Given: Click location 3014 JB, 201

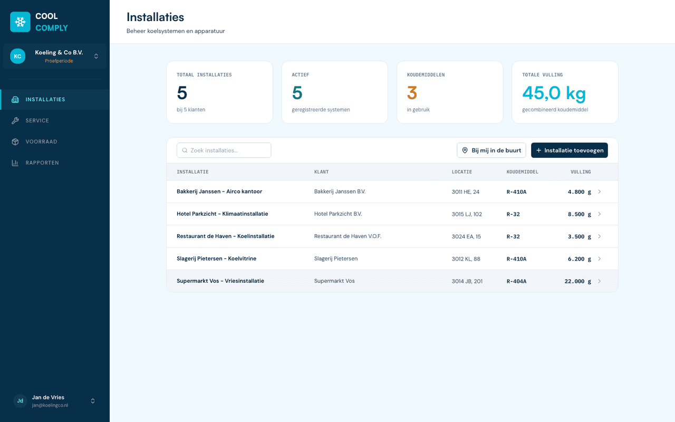Looking at the screenshot, I should [467, 281].
